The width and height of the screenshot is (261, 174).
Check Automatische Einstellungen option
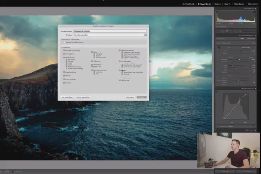point(64,42)
